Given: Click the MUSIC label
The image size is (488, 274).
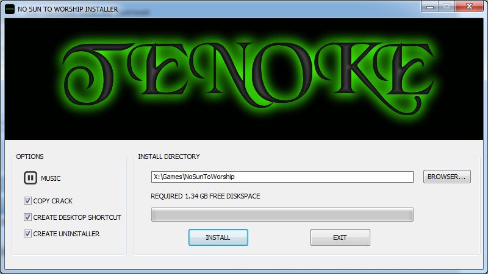Looking at the screenshot, I should [51, 178].
